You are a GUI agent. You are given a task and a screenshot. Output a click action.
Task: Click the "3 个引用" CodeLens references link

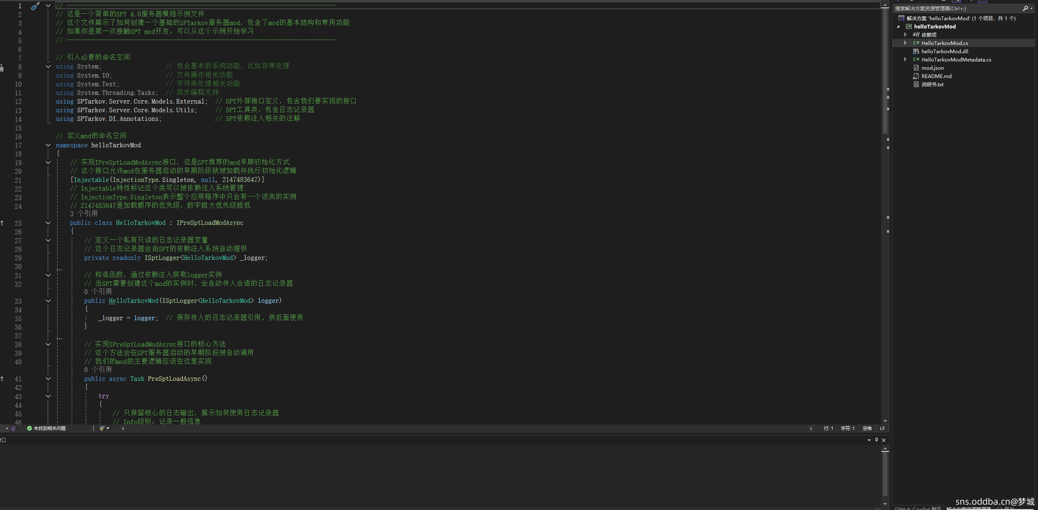(84, 214)
